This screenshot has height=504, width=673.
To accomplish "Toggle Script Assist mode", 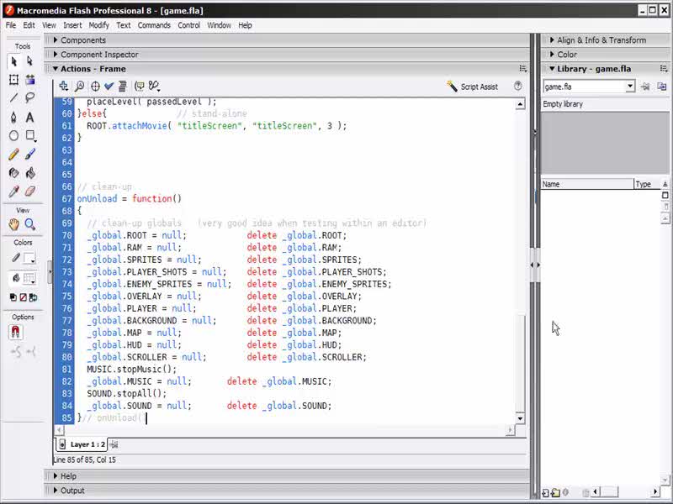I will coord(473,87).
